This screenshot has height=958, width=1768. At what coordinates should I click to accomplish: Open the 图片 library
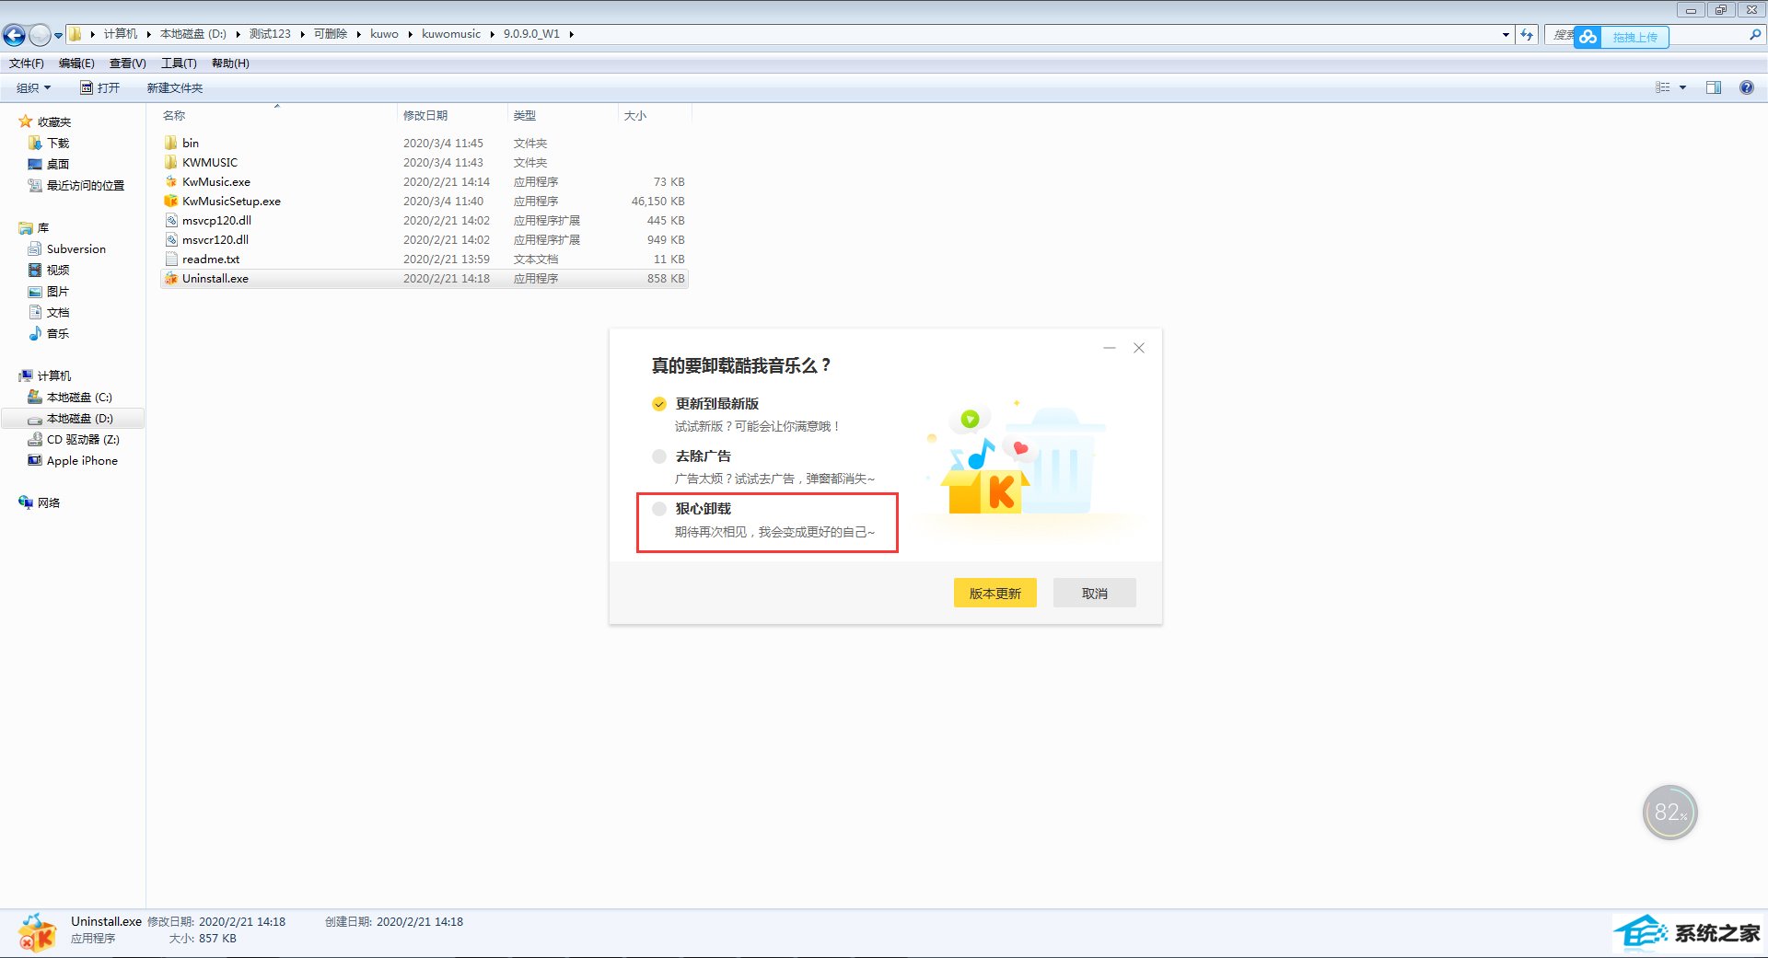58,291
